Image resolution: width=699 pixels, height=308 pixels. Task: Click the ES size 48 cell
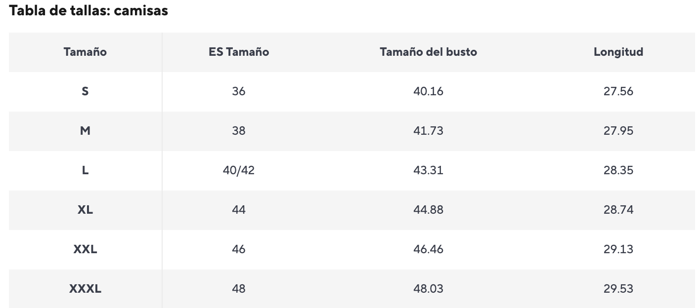(x=239, y=289)
